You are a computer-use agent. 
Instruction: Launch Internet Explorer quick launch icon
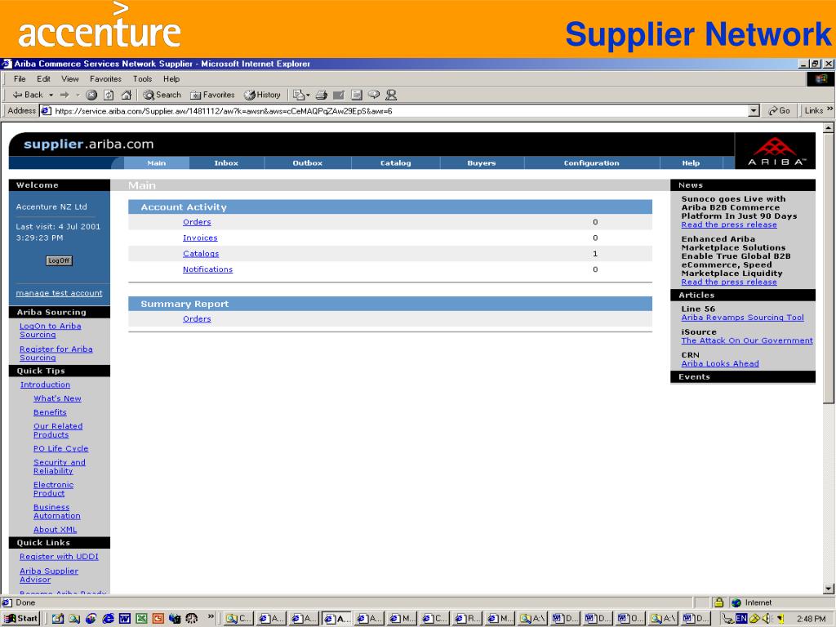(109, 619)
